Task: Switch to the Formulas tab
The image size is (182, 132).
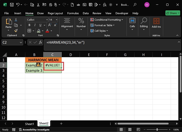Action: [73, 13]
